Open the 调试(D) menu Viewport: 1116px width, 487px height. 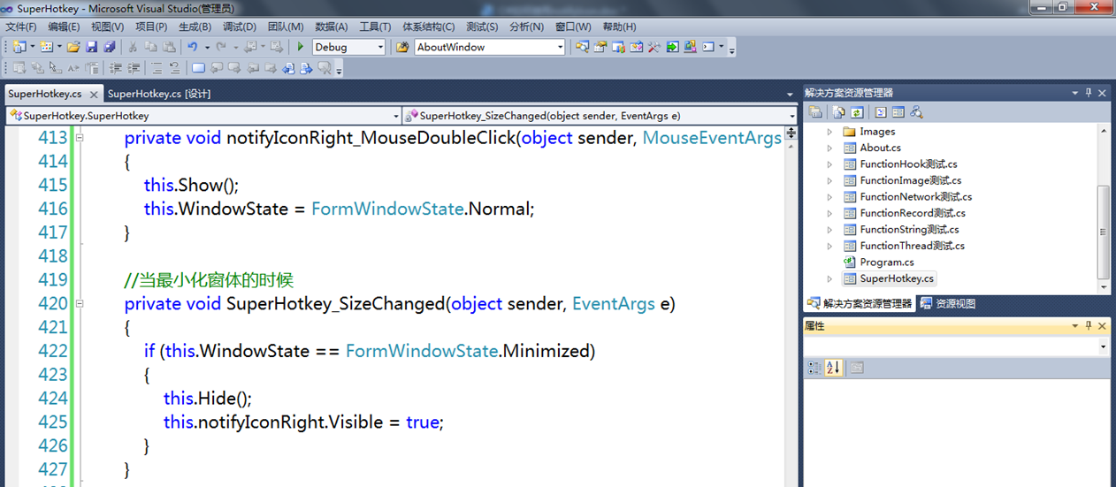pos(239,27)
